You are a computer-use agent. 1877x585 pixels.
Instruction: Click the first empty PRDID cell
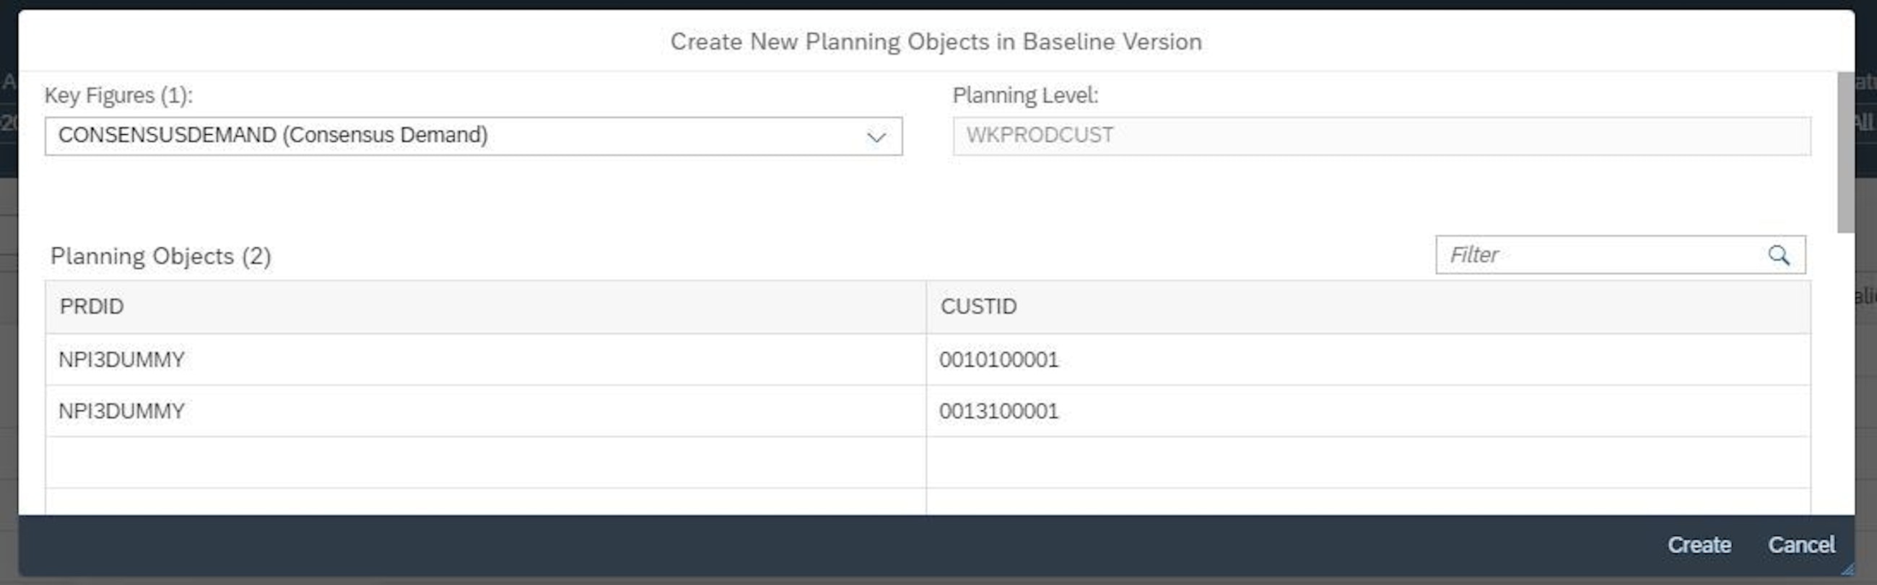pos(485,463)
